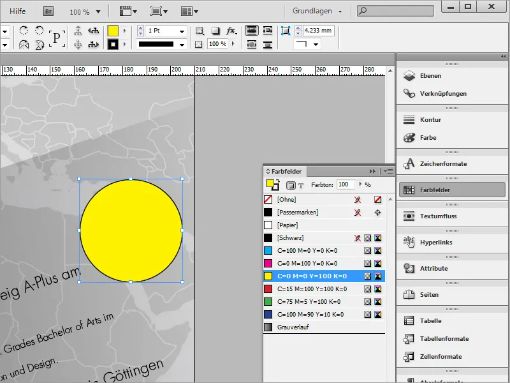Open Grundlagen workspace switcher

point(317,11)
